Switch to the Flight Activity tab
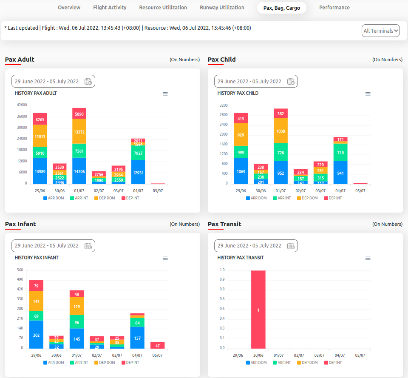This screenshot has height=378, width=408. pos(110,8)
